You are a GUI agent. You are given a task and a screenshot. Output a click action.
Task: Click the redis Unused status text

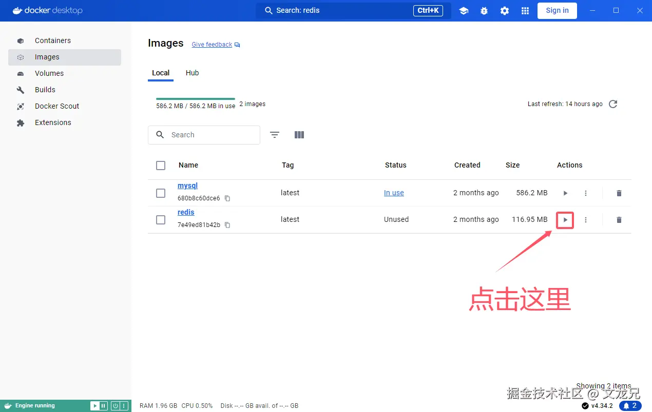(x=396, y=219)
